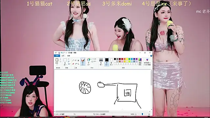
Task: Open the blue 文件 (File) menu tab
Action: pos(57,56)
